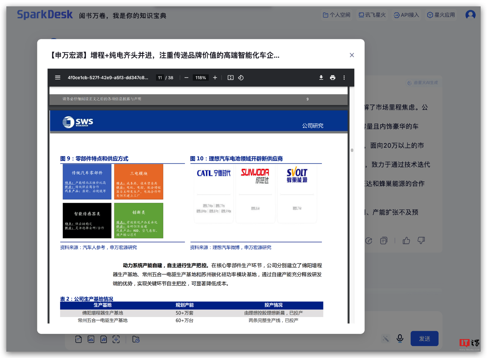
Task: Click the page number field showing 11
Action: [160, 78]
